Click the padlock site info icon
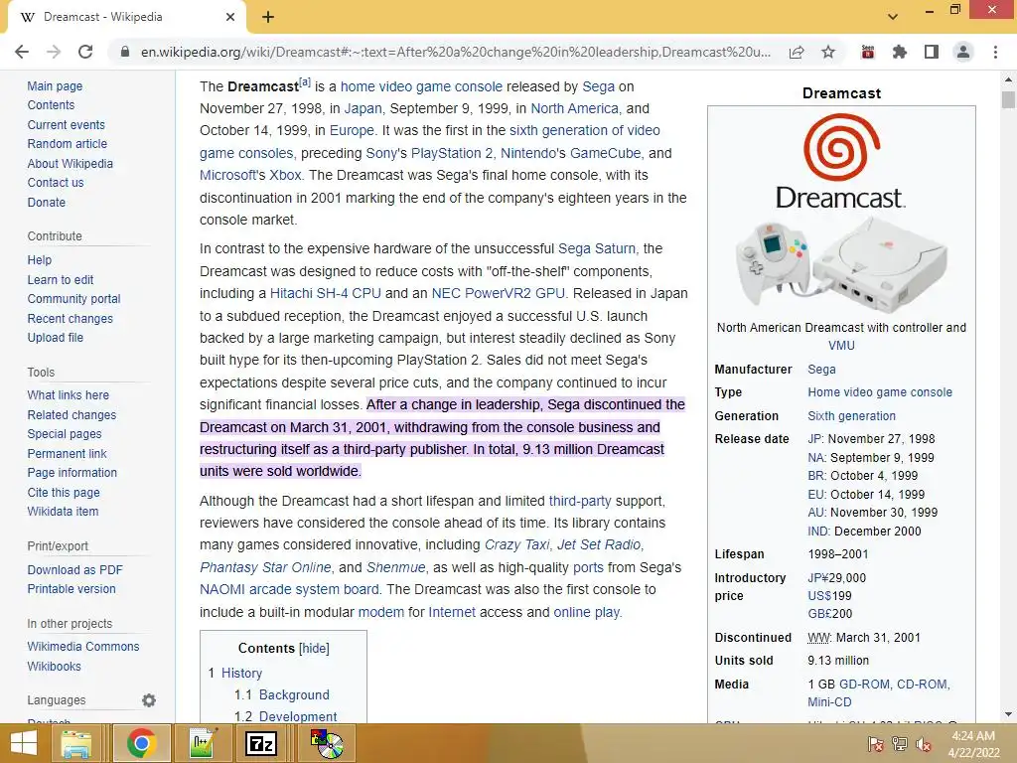Image resolution: width=1017 pixels, height=763 pixels. (x=125, y=52)
